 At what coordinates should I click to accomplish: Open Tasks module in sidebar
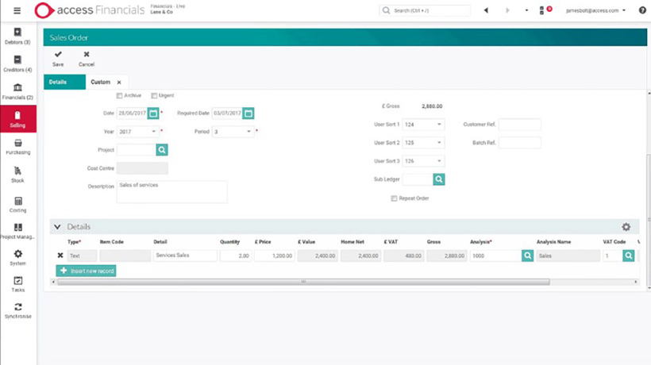coord(17,284)
